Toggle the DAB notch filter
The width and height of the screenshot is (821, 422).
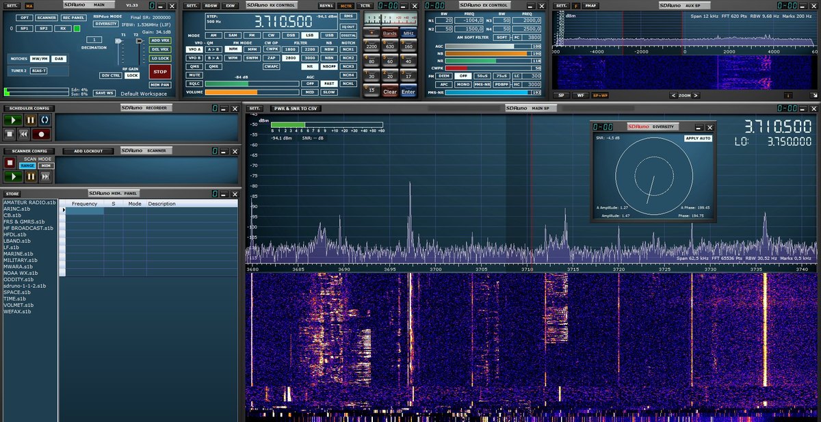[x=59, y=59]
